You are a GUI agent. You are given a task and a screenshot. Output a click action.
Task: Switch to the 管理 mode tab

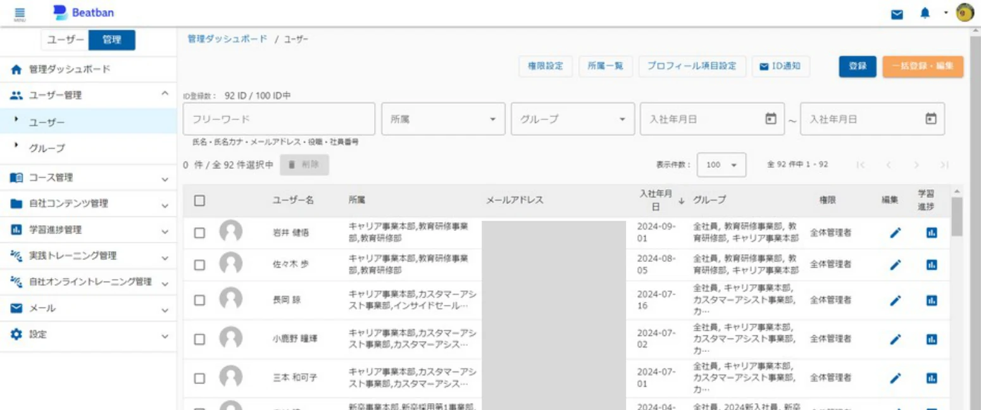112,40
